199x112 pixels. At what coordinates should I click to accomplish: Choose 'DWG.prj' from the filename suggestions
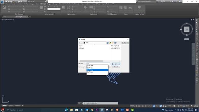pos(97,68)
